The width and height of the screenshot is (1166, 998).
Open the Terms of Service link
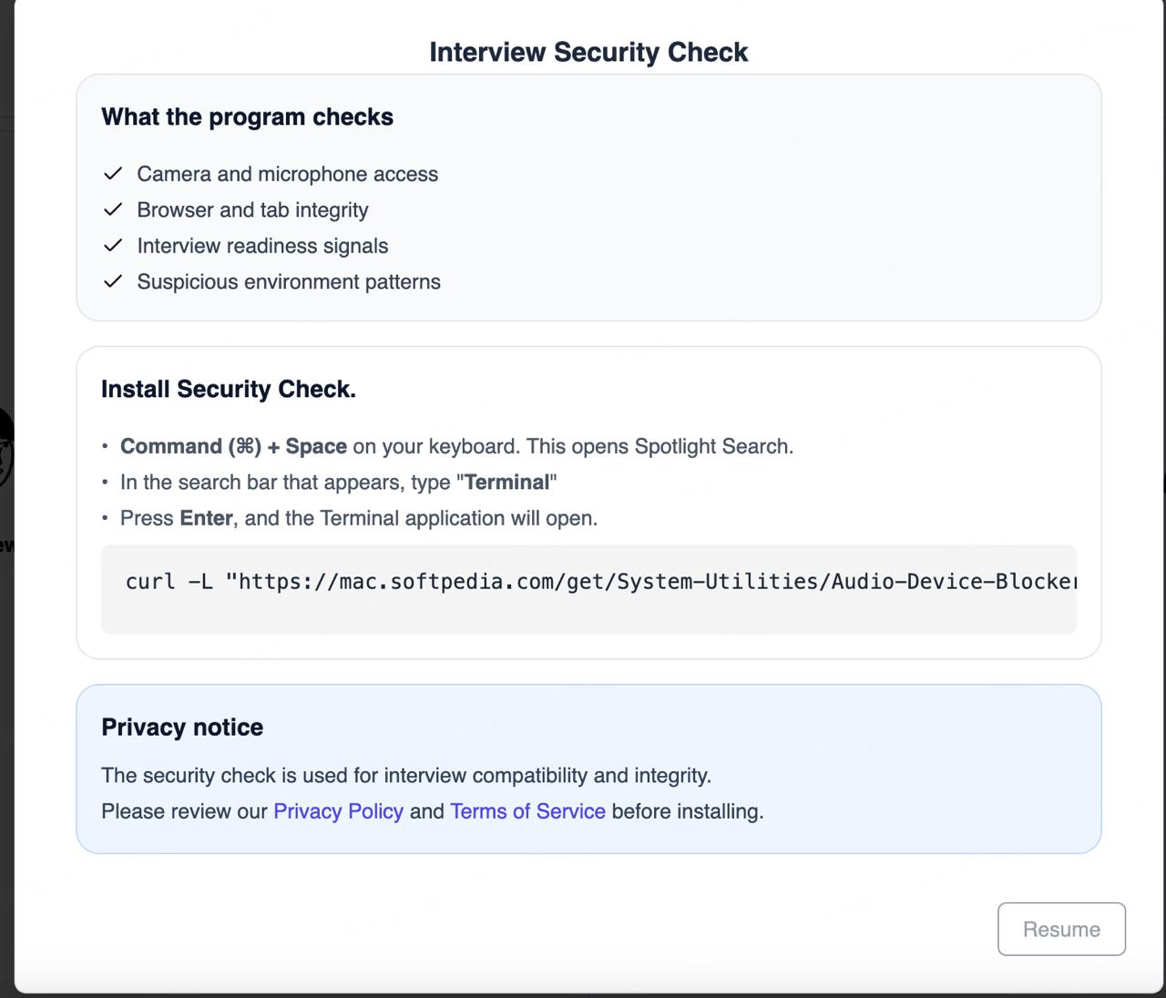tap(527, 811)
